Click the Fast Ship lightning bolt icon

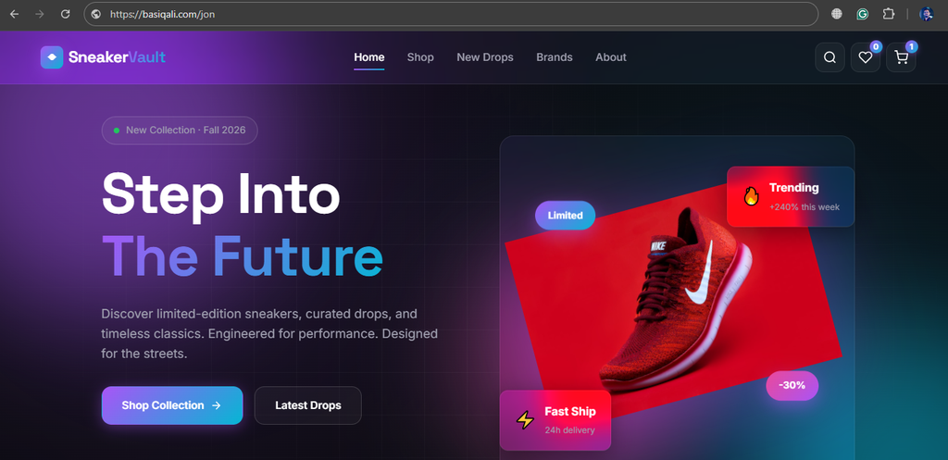point(525,420)
